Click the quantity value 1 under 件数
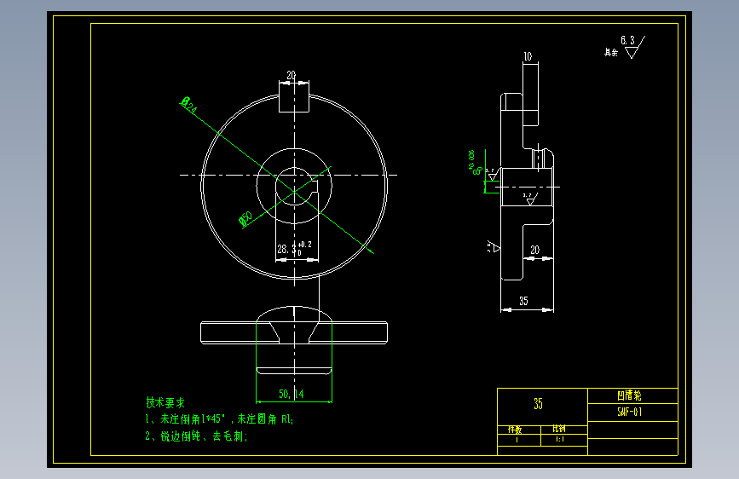The image size is (739, 479). [x=517, y=440]
